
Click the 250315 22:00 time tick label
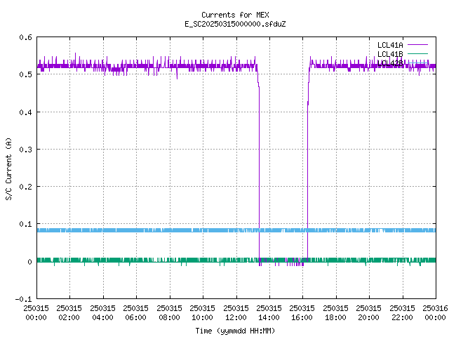click(x=402, y=312)
